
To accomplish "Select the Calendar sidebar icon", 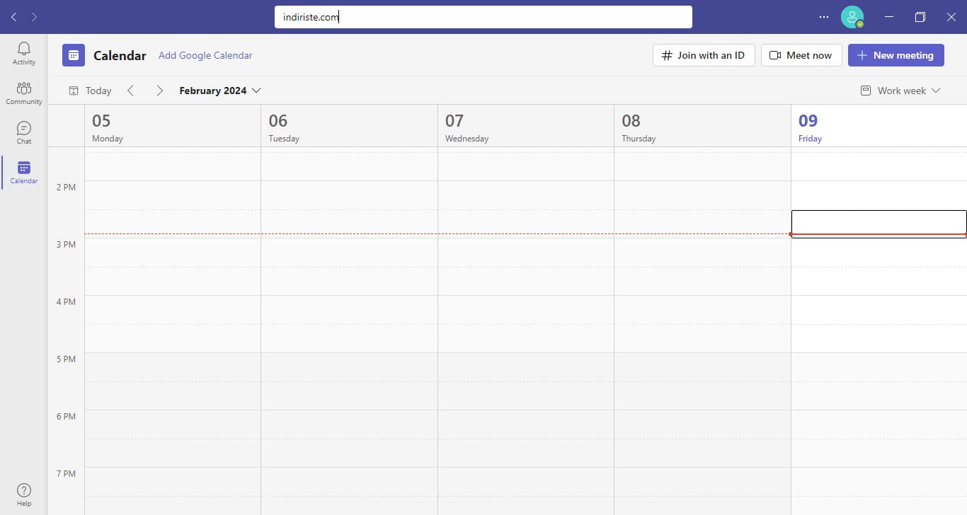I will coord(24,172).
